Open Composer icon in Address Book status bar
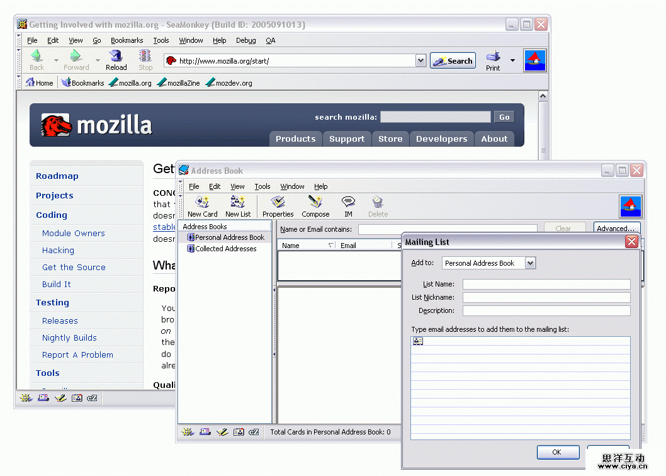The width and height of the screenshot is (666, 476). (x=222, y=432)
